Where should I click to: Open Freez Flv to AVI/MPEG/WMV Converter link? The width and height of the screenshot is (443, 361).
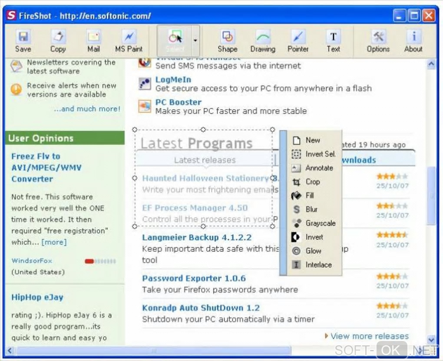[46, 167]
